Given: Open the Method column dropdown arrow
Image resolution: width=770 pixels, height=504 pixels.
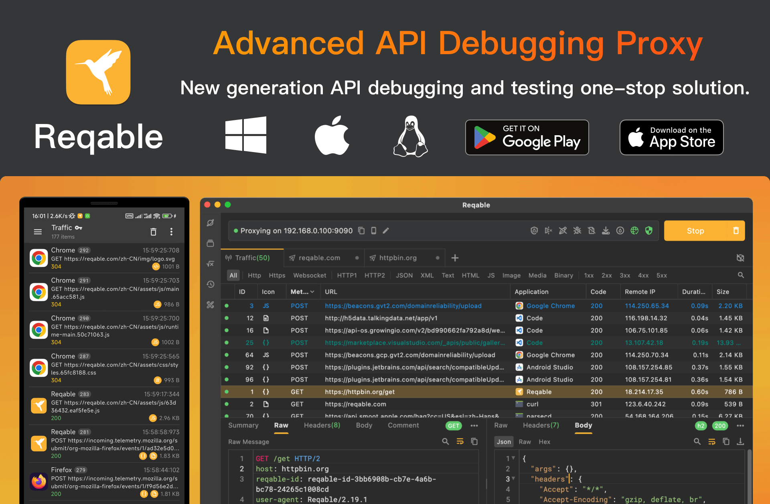Looking at the screenshot, I should click(x=312, y=292).
